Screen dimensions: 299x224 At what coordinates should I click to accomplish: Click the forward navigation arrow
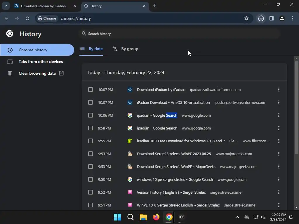pyautogui.click(x=17, y=18)
